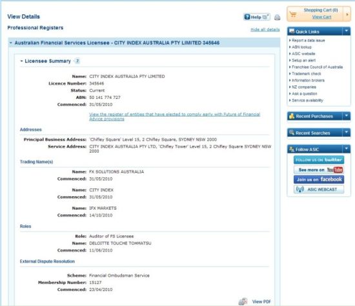Click the Quick Links panel icon
355x306 pixels.
[x=292, y=31]
